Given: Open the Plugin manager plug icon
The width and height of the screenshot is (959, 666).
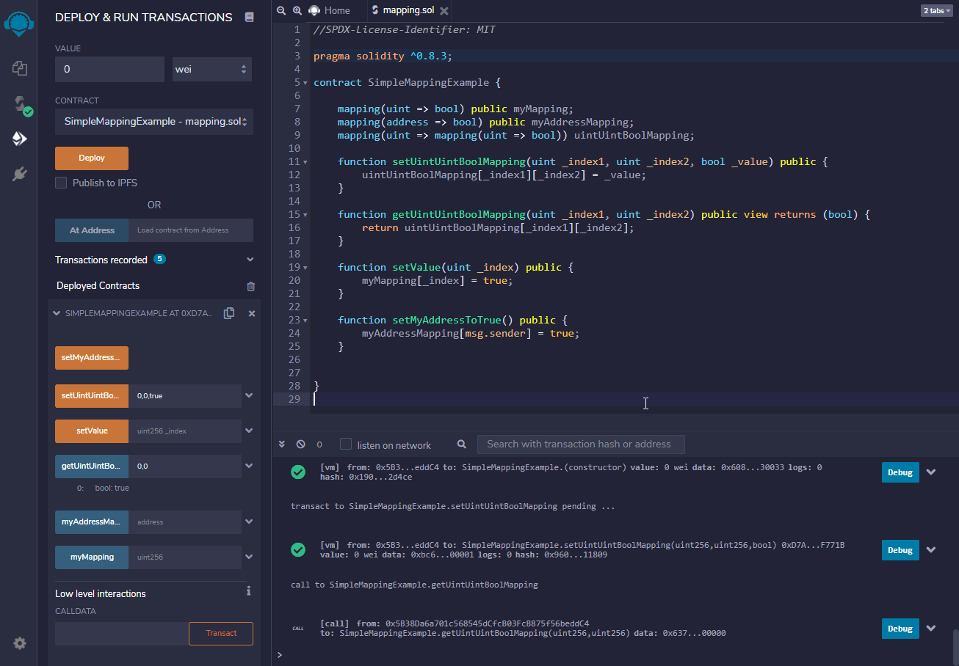Looking at the screenshot, I should click(x=20, y=174).
